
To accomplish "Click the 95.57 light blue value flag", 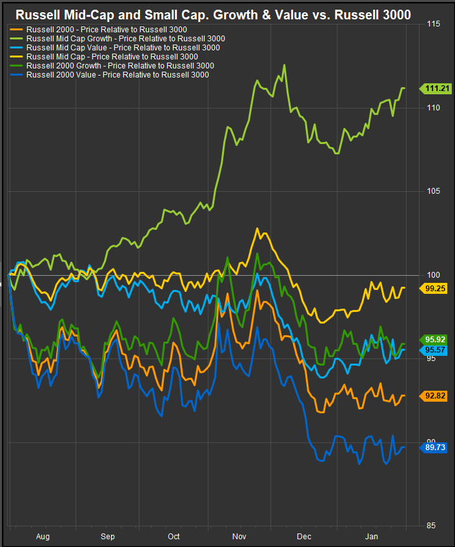I will 433,350.
